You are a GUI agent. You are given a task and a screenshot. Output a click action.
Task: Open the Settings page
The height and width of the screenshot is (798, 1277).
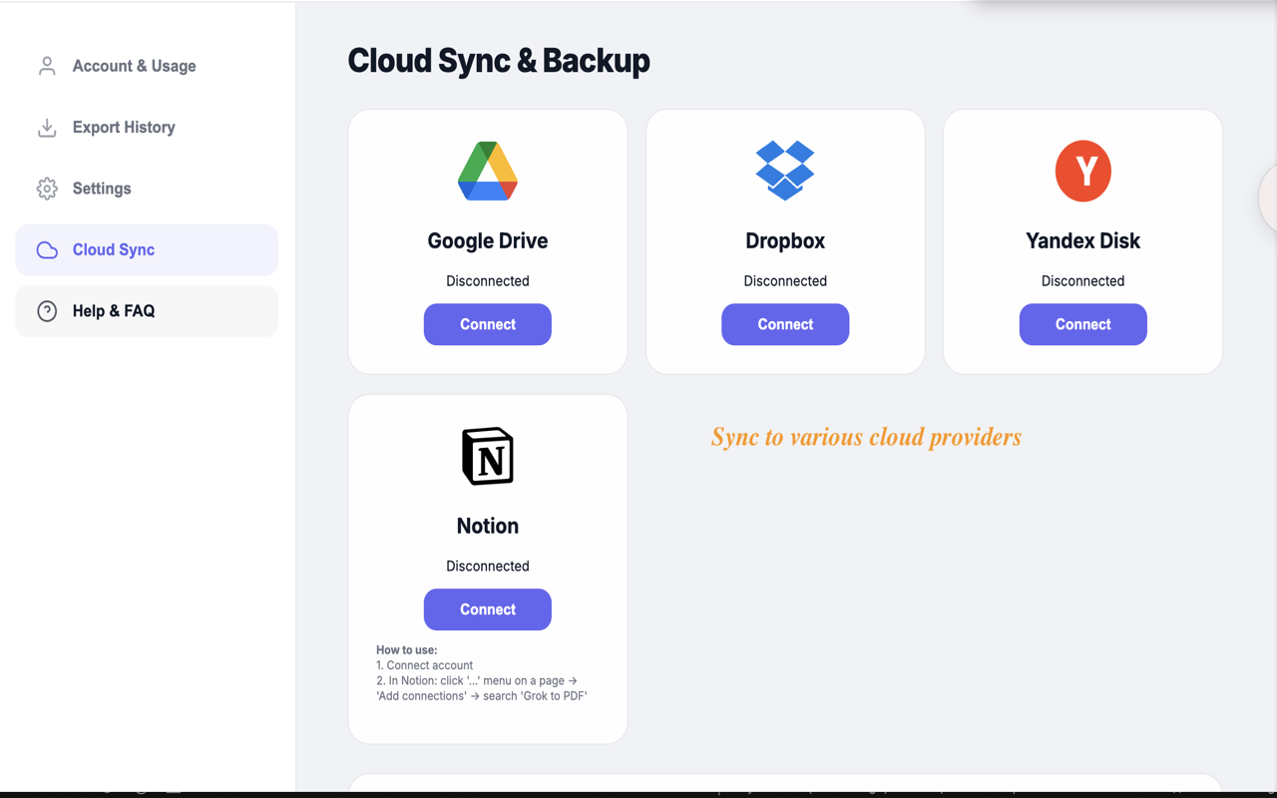tap(147, 189)
